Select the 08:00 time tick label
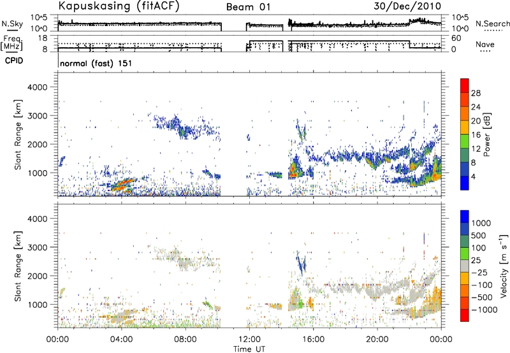The image size is (510, 353). [186, 340]
